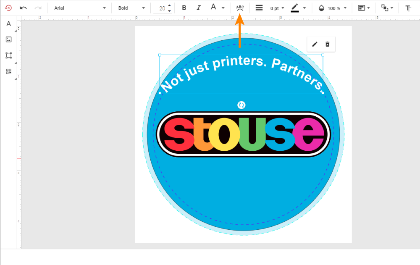Expand the stroke color dropdown arrow

coord(304,8)
